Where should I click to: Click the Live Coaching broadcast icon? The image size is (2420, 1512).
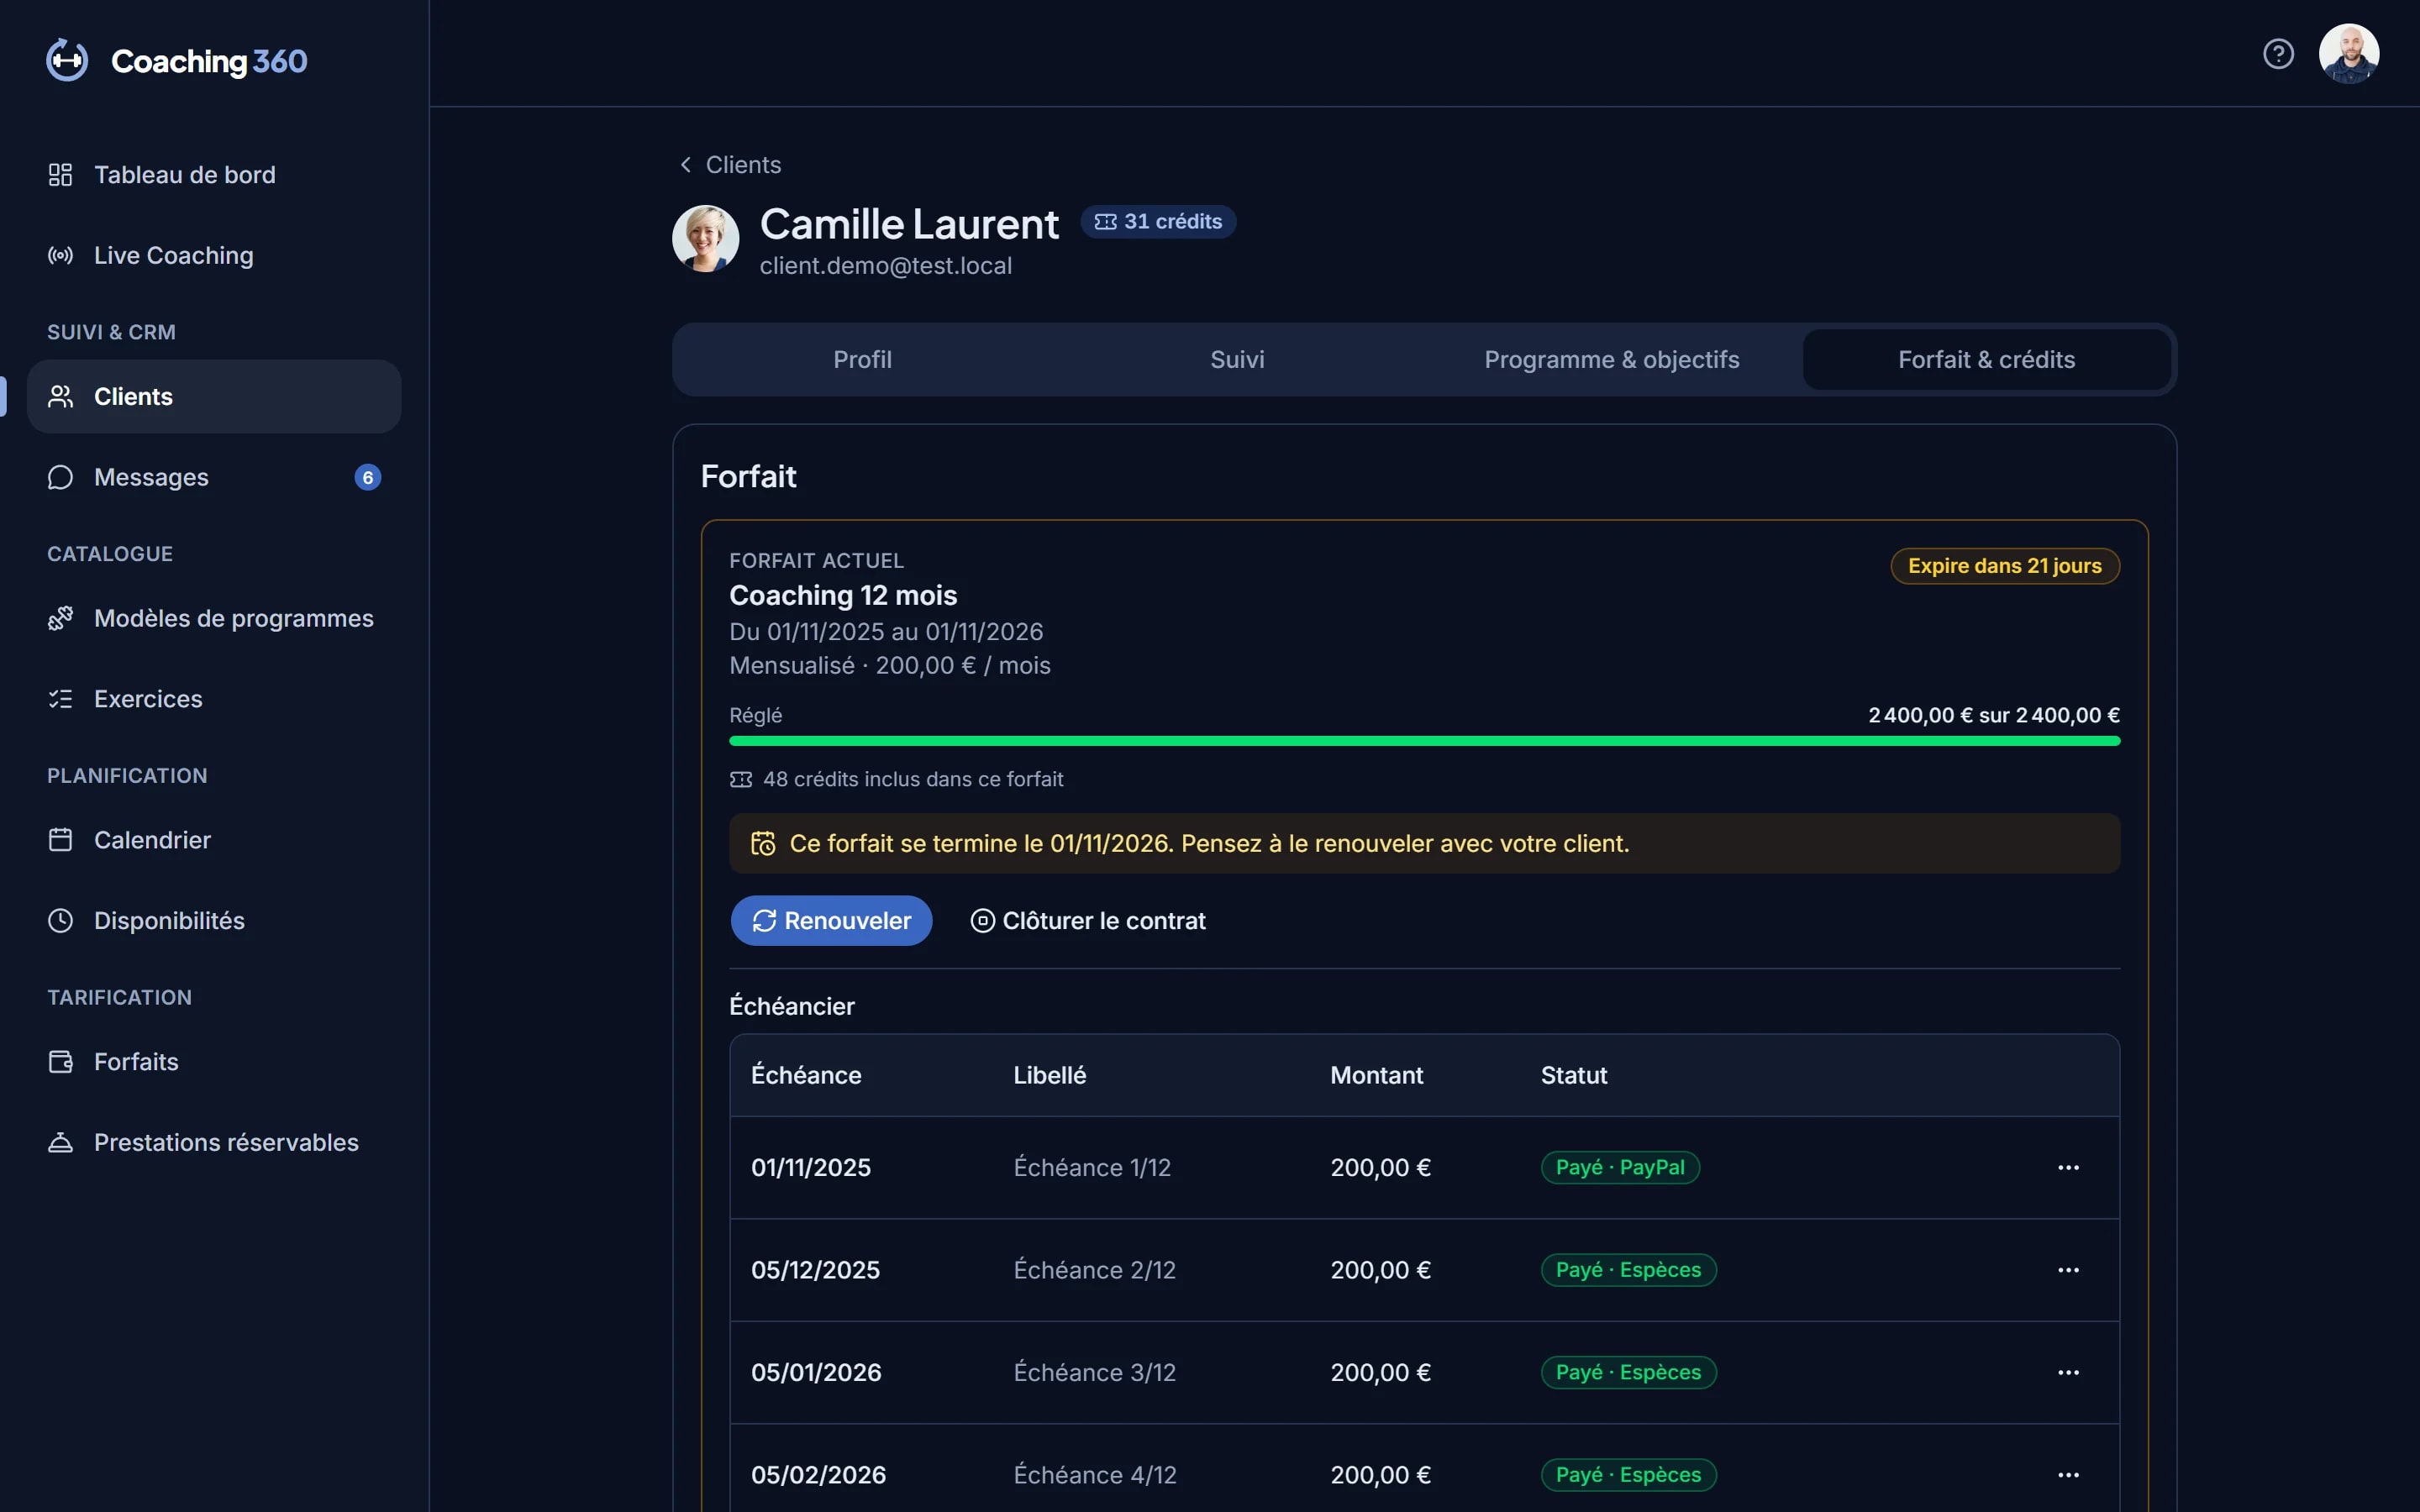60,256
